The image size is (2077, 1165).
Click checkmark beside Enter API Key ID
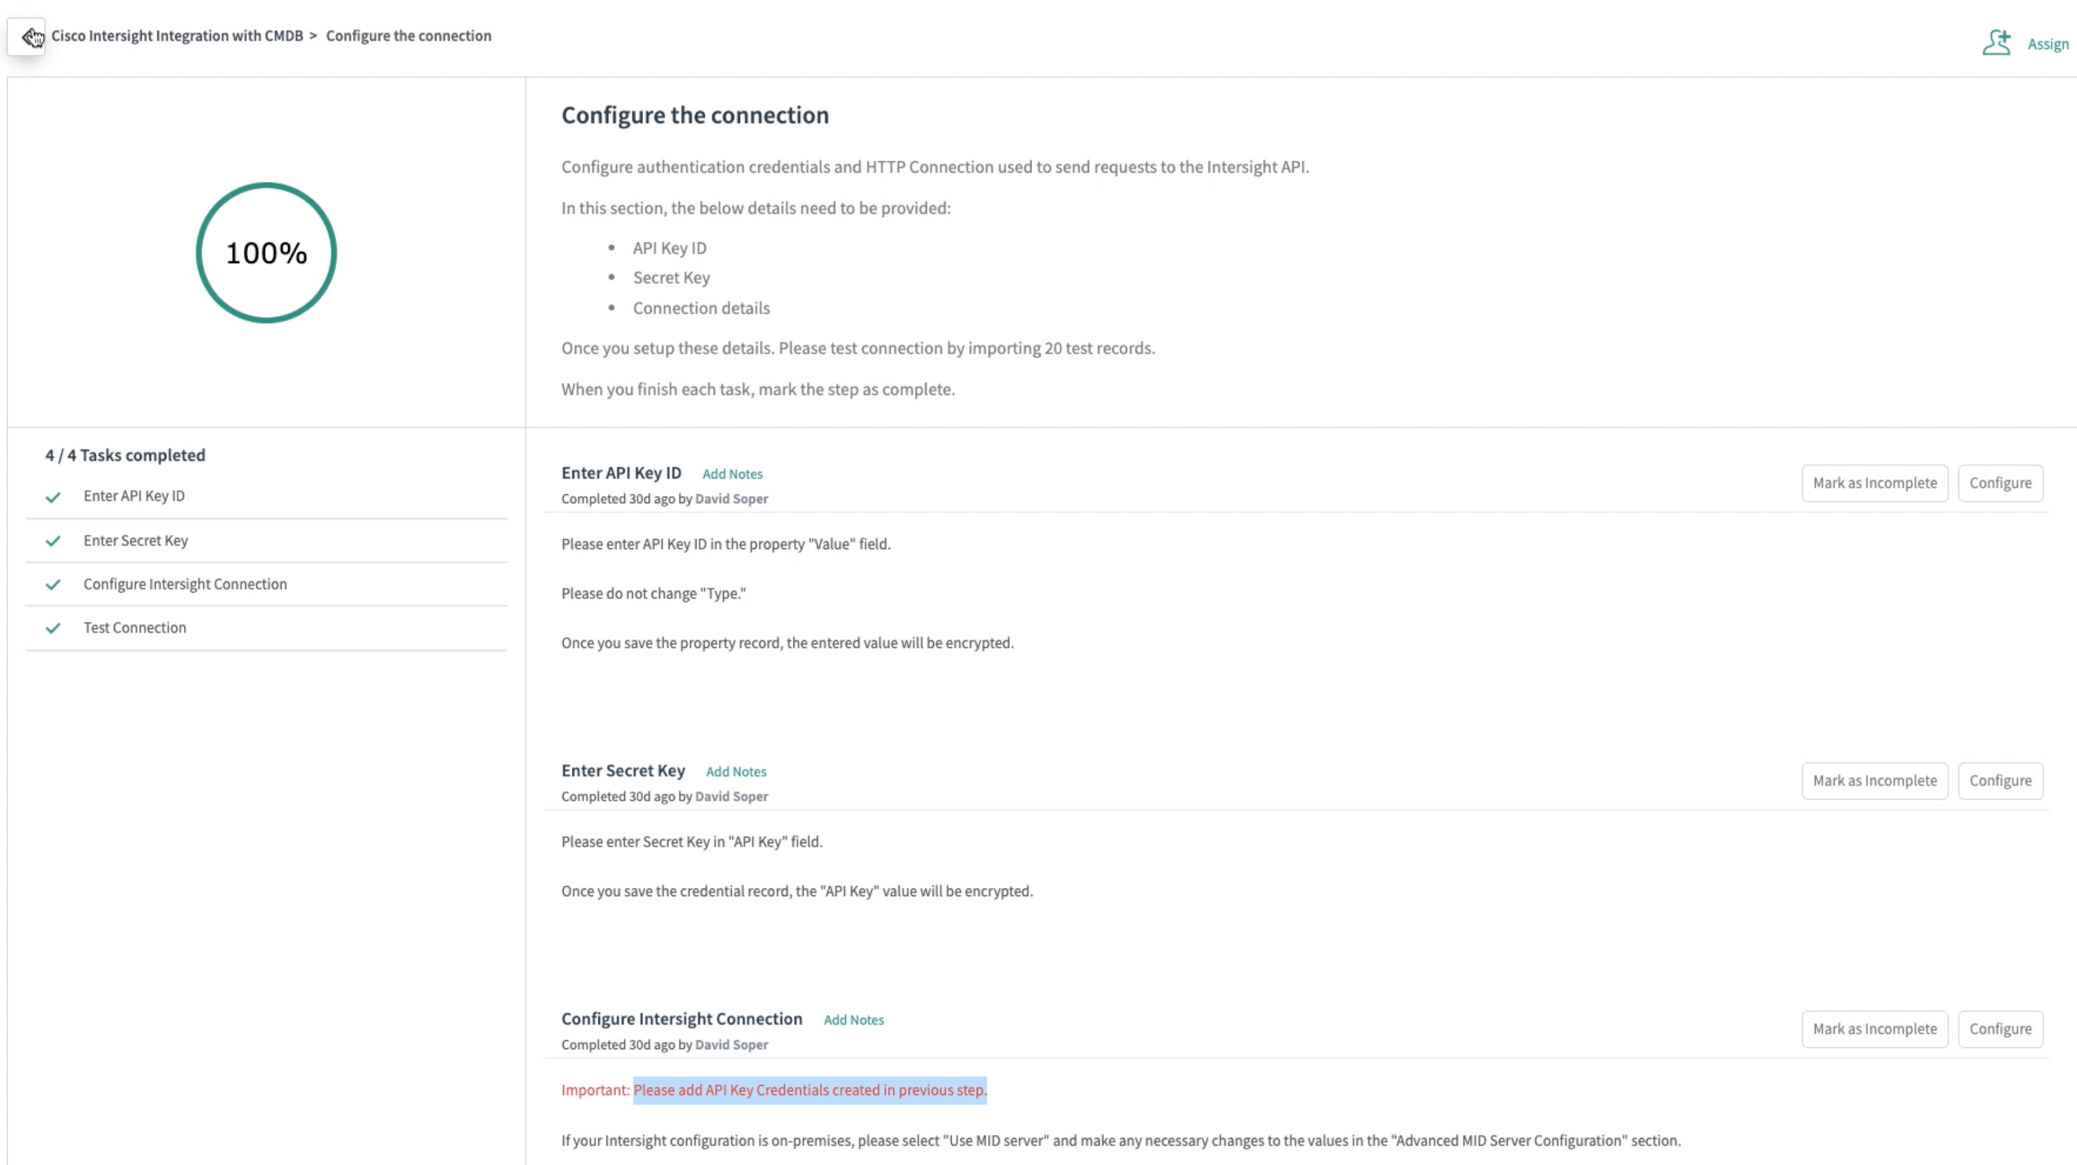53,497
